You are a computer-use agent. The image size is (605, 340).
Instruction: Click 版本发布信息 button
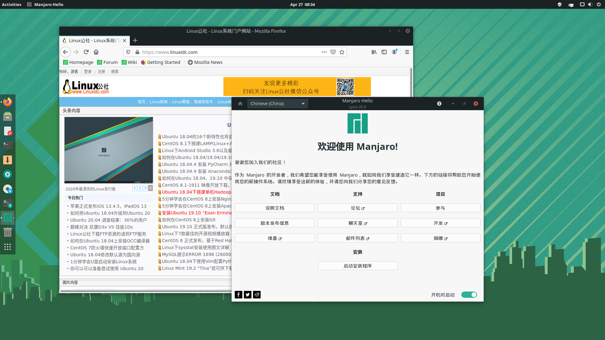275,223
